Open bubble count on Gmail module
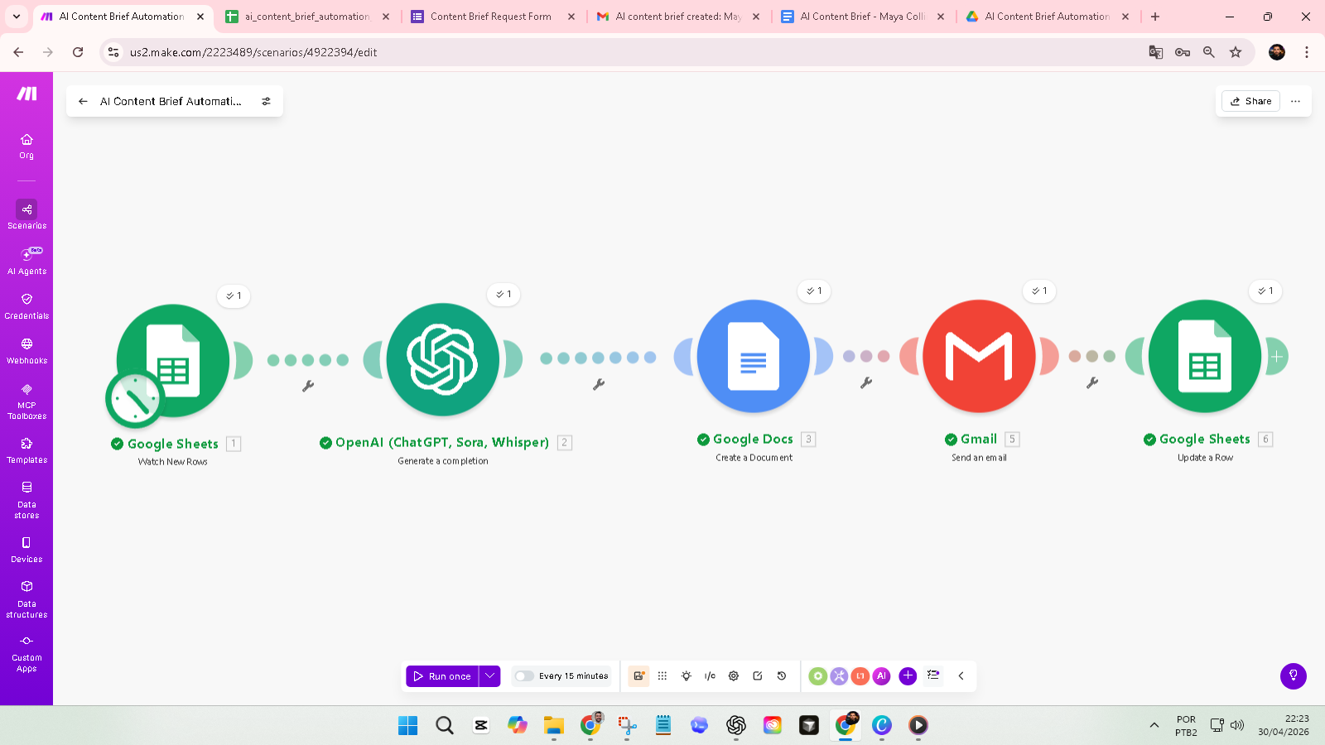This screenshot has width=1325, height=745. [x=1039, y=291]
